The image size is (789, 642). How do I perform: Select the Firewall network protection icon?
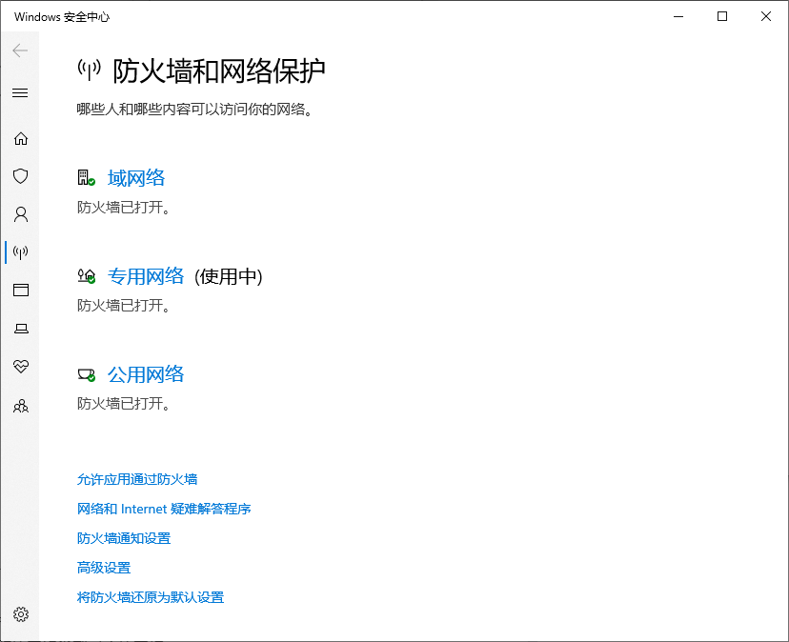19,252
